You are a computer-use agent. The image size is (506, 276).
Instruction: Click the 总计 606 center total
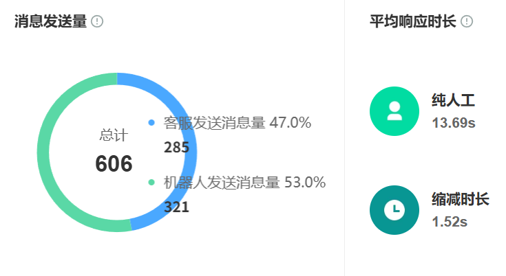click(114, 163)
